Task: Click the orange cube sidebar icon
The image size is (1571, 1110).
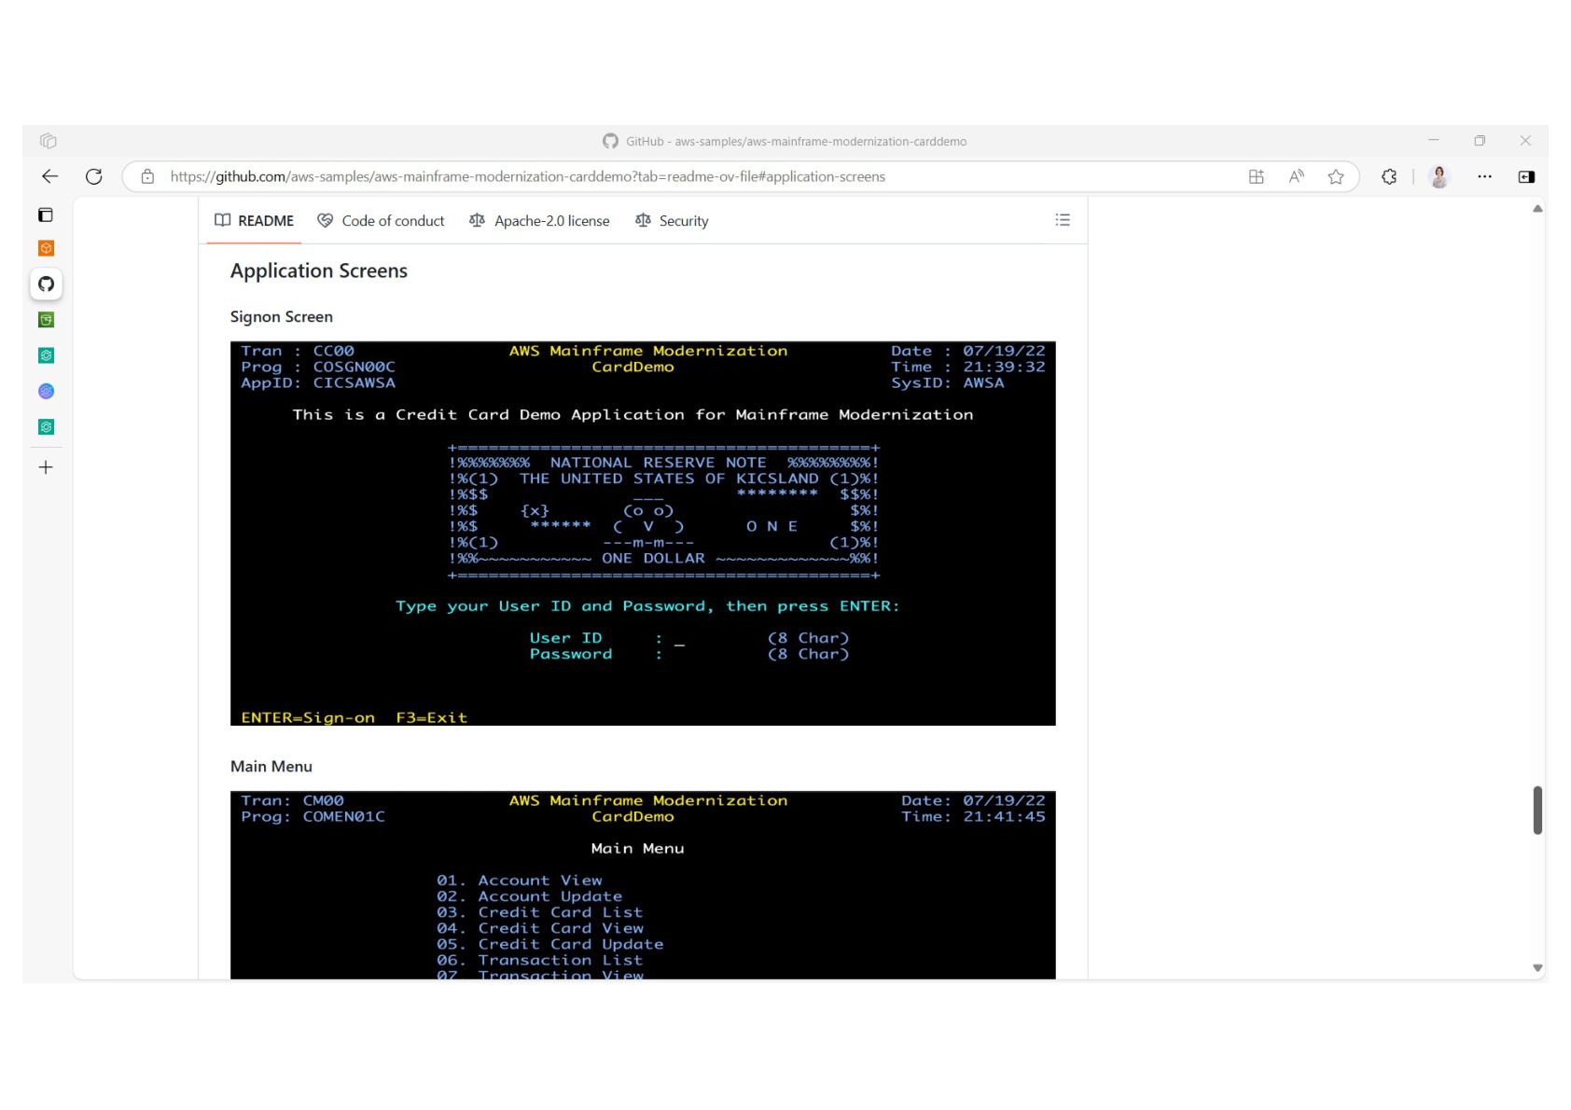Action: [x=46, y=248]
